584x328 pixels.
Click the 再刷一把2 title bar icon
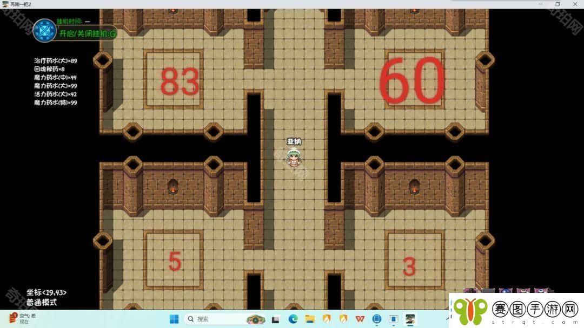click(x=5, y=4)
